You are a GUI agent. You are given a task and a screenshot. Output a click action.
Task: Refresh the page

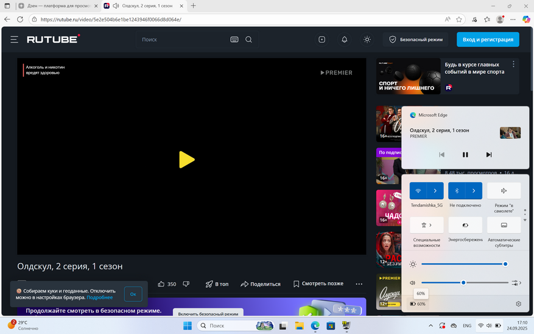(x=20, y=20)
